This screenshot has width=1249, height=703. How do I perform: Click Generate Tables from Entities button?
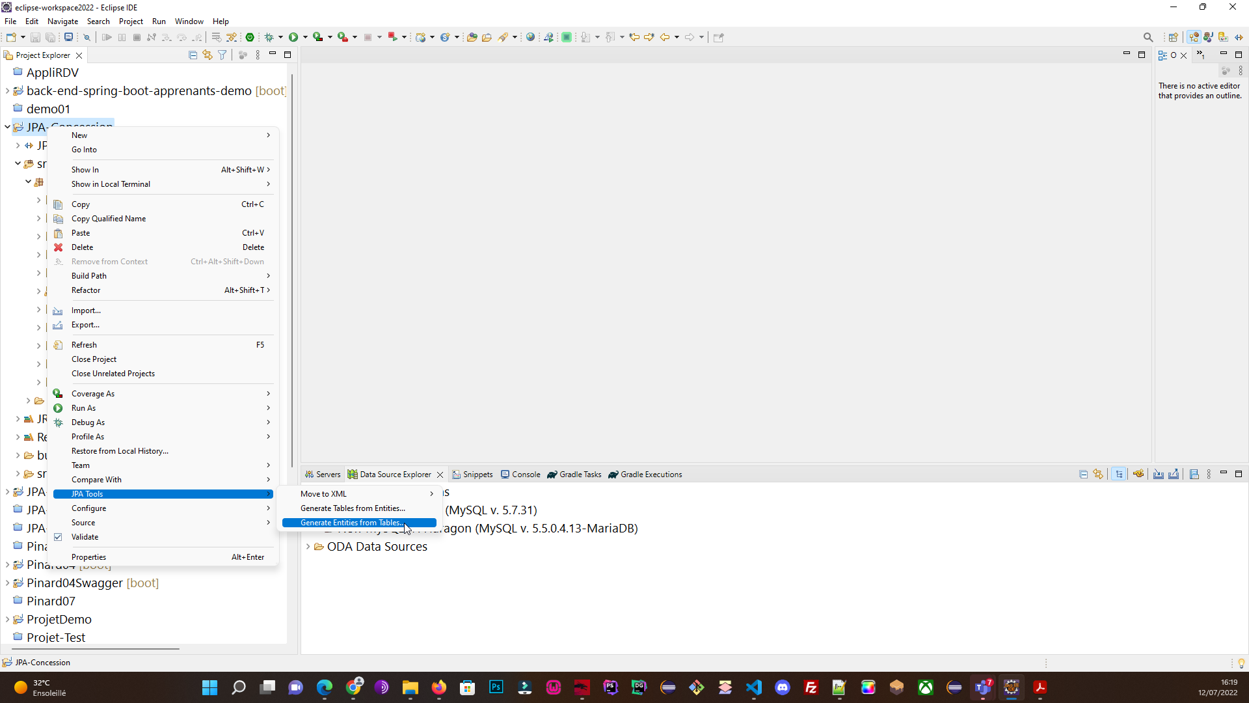tap(353, 507)
